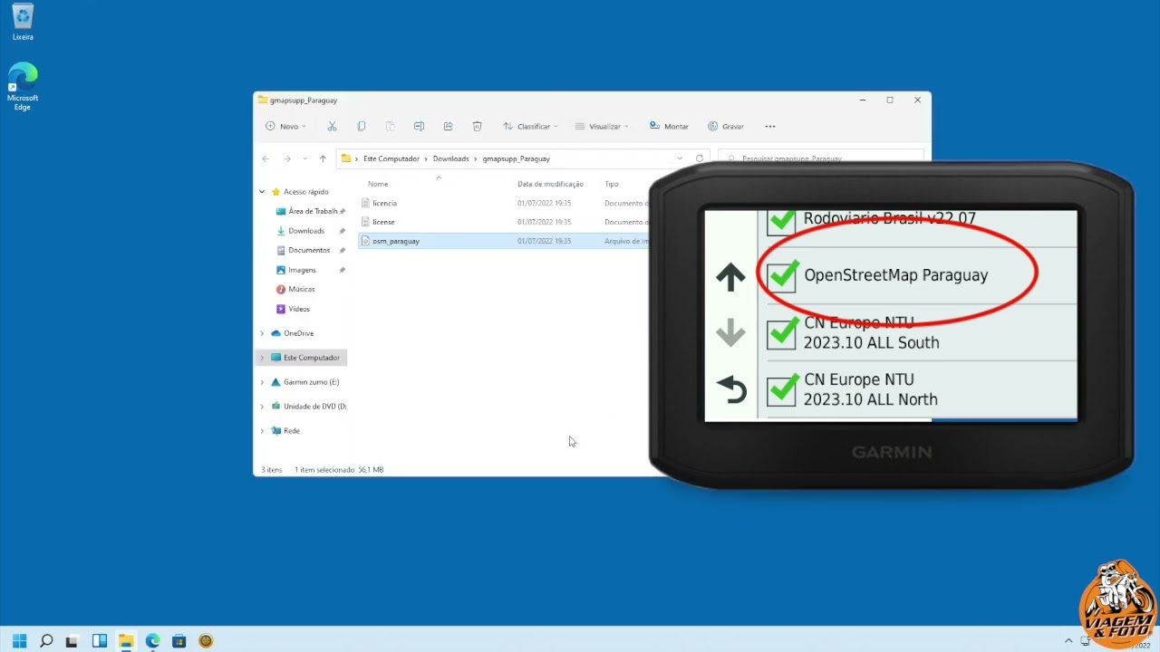Screen dimensions: 1160x652
Task: Sort by the Tipo column header
Action: (612, 184)
